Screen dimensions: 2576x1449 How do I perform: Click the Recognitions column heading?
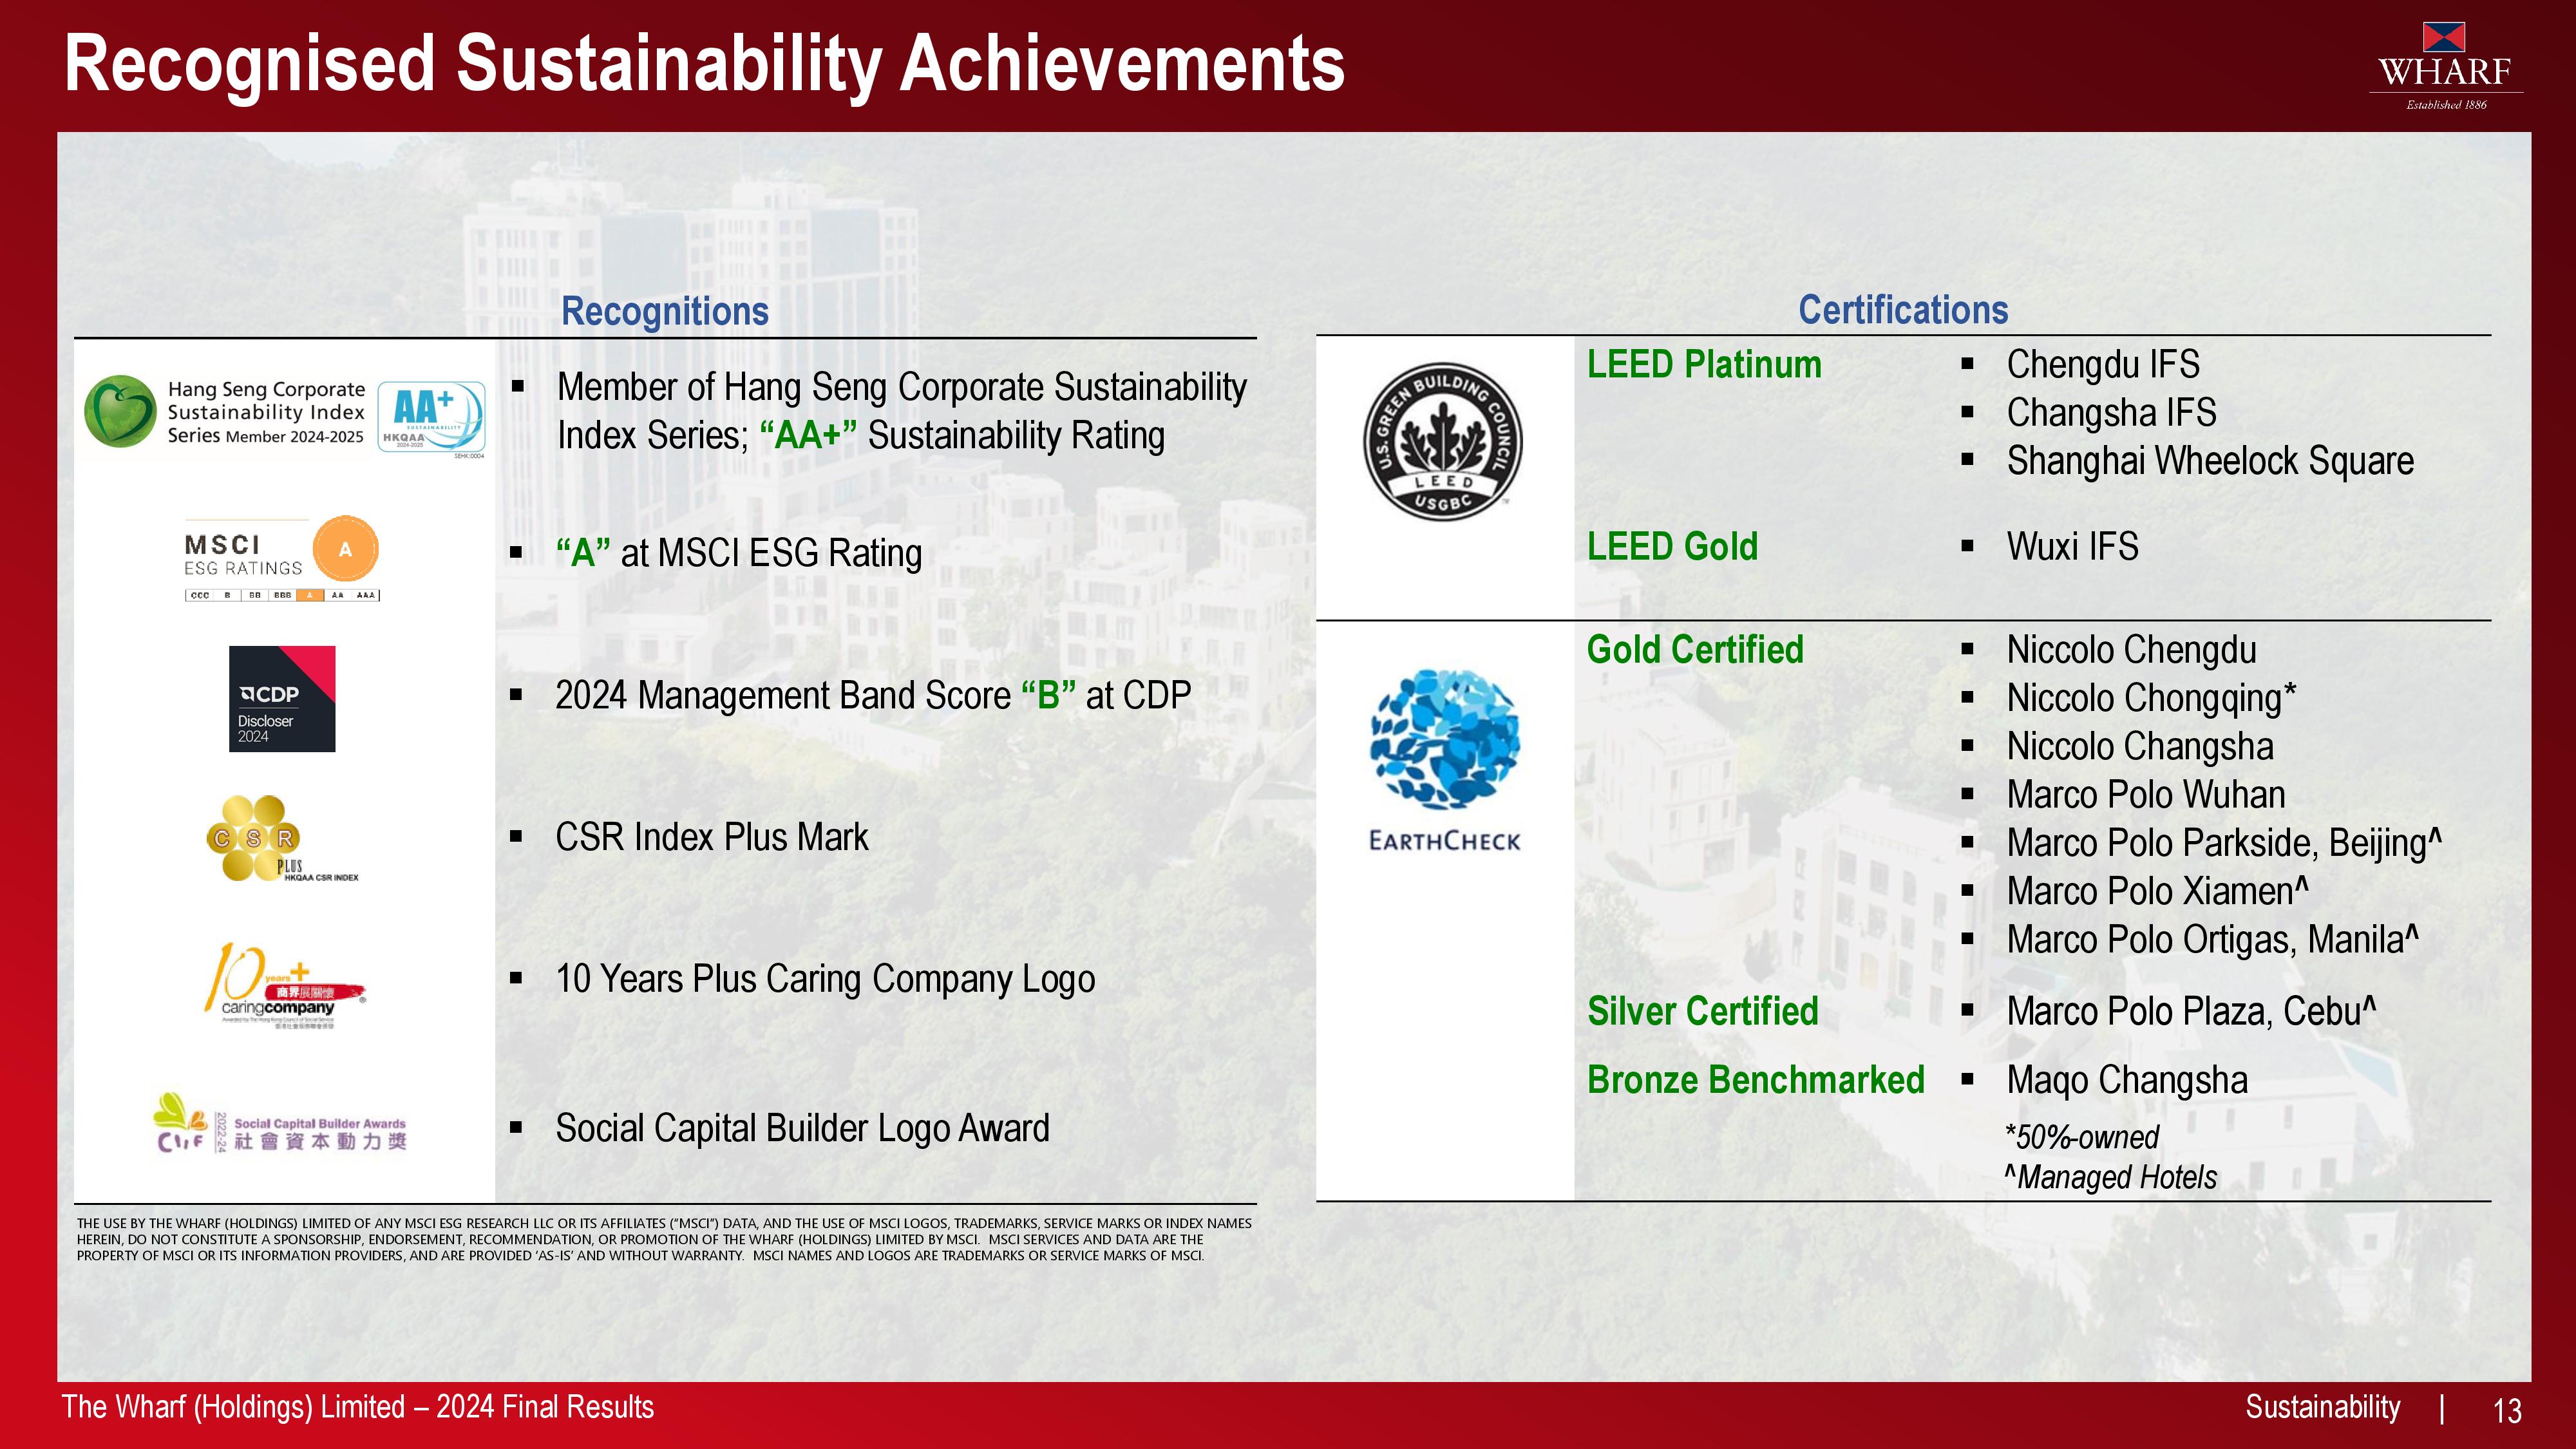665,311
